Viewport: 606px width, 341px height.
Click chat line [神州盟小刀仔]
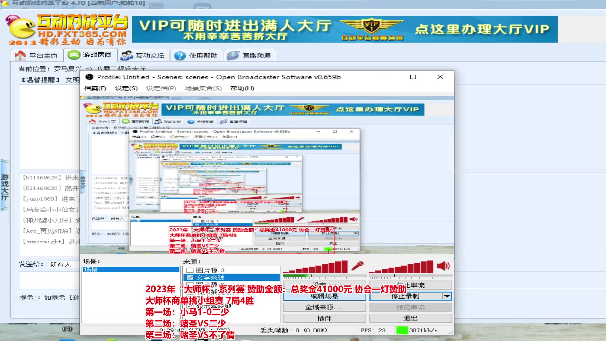pos(51,220)
